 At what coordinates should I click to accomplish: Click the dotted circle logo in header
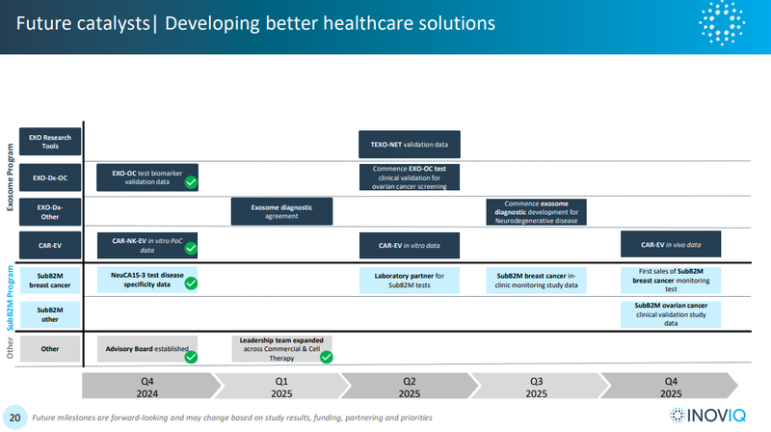coord(722,22)
